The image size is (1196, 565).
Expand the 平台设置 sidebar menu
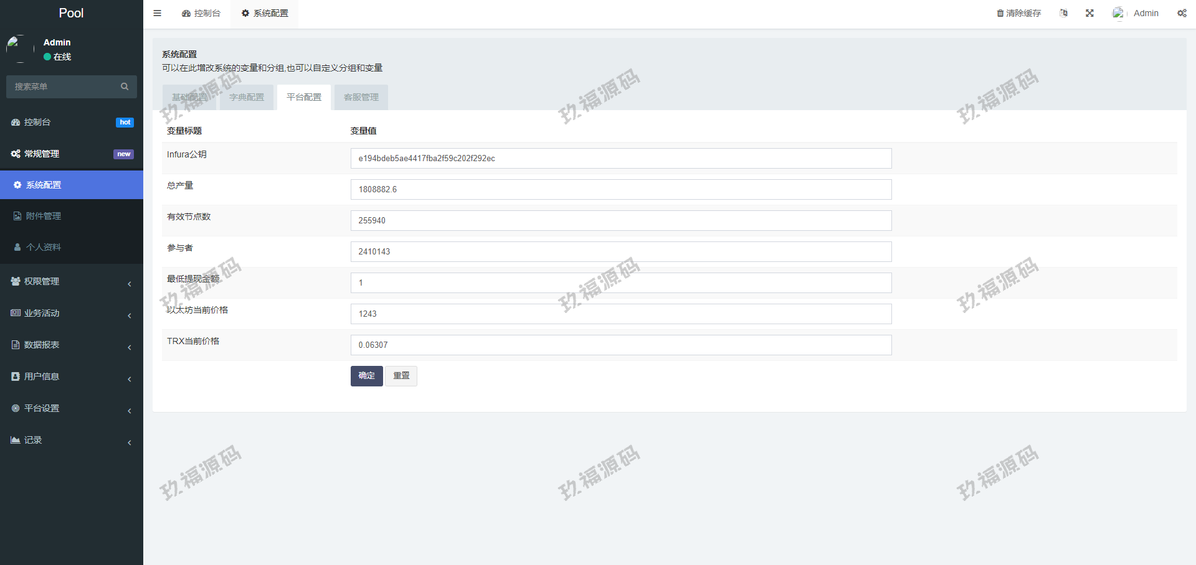pyautogui.click(x=42, y=408)
